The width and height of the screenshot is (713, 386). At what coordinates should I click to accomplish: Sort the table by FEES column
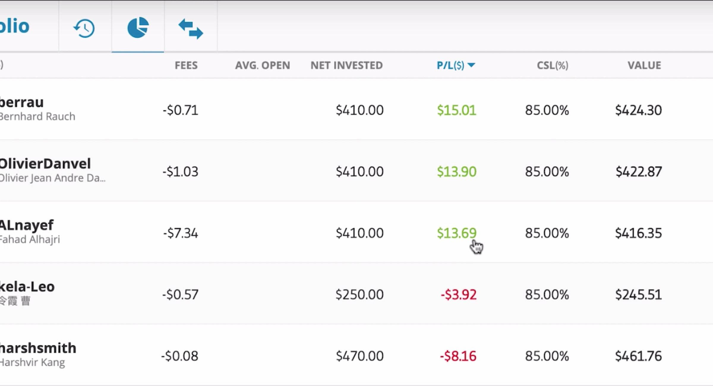click(x=186, y=65)
